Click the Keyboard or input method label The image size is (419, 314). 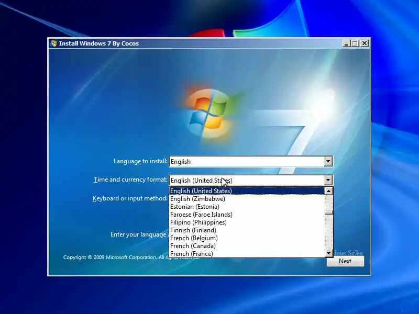(130, 198)
